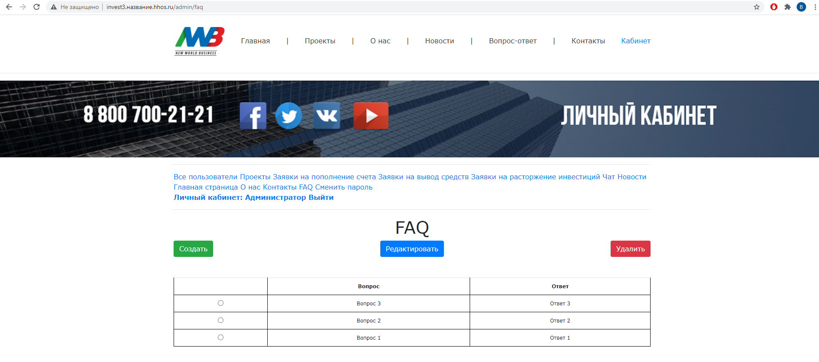
Task: Open О нас admin link
Action: pyautogui.click(x=251, y=187)
